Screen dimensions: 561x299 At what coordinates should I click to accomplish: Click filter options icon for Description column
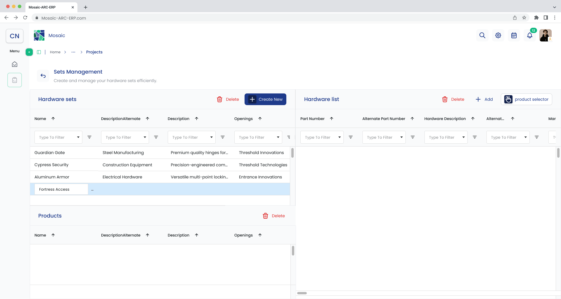(223, 137)
